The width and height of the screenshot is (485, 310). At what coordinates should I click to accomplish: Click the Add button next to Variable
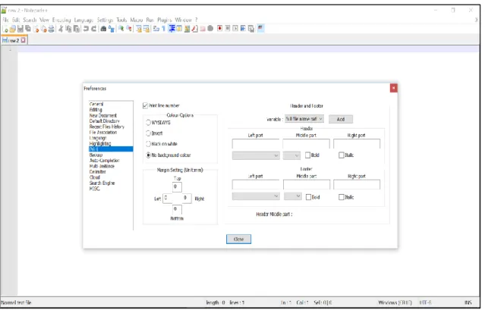(x=341, y=120)
